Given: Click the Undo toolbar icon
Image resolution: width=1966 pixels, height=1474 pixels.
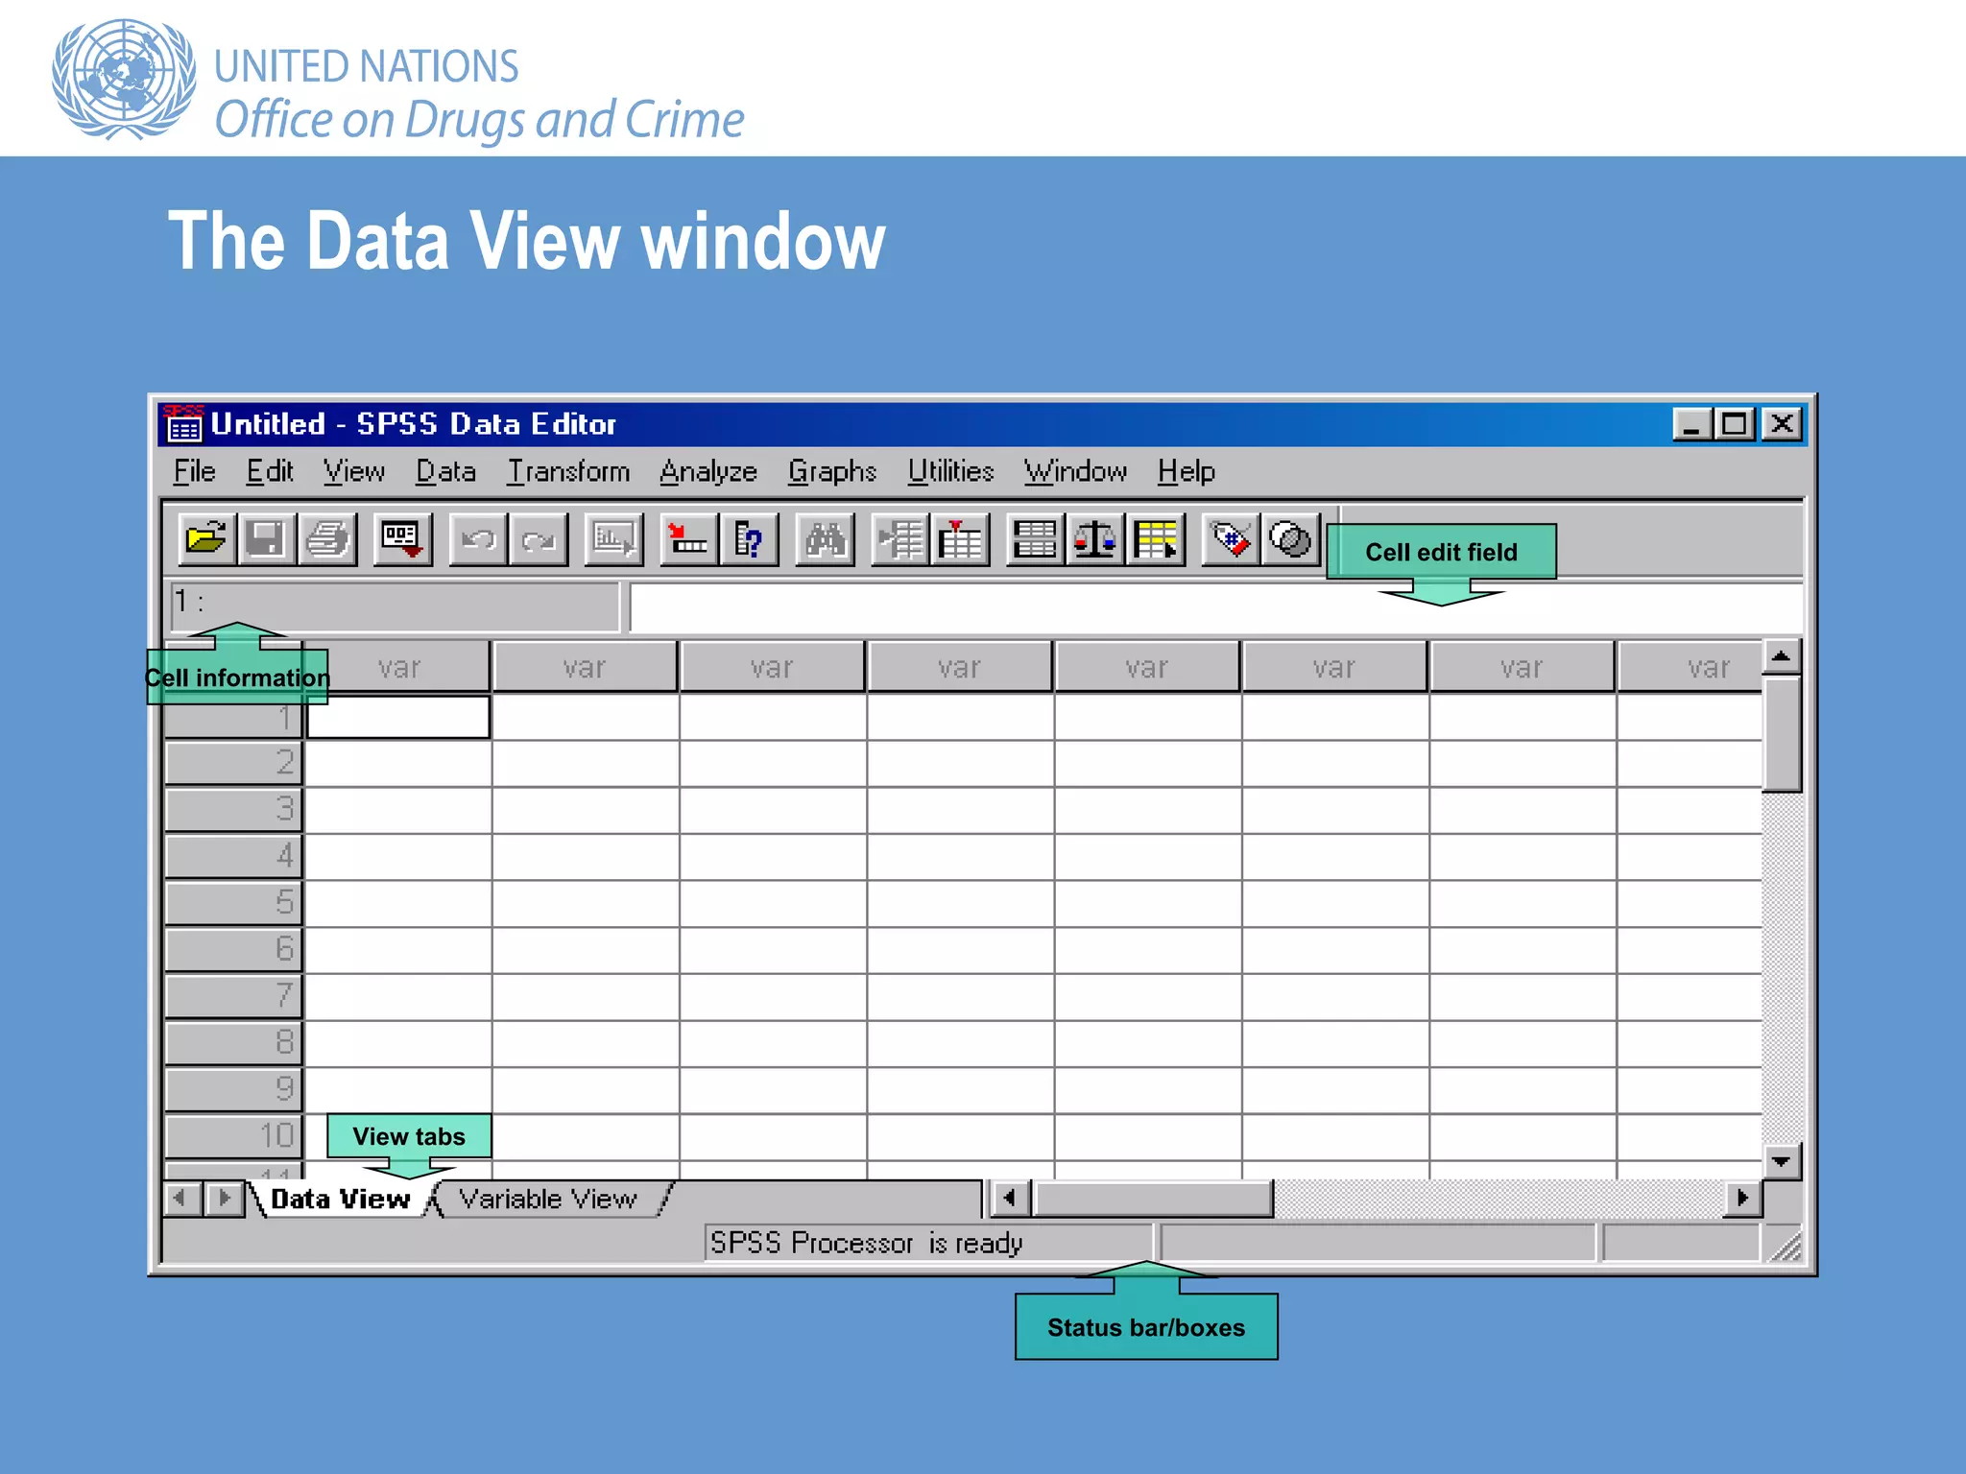Looking at the screenshot, I should (478, 539).
